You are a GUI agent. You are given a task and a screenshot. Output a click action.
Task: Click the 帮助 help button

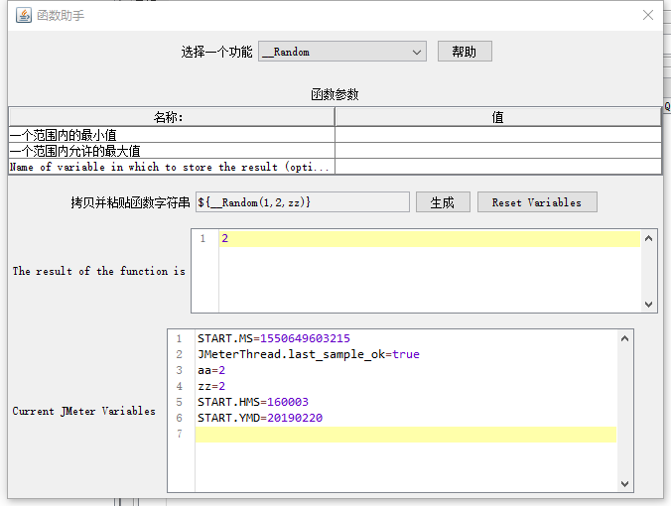pyautogui.click(x=465, y=52)
